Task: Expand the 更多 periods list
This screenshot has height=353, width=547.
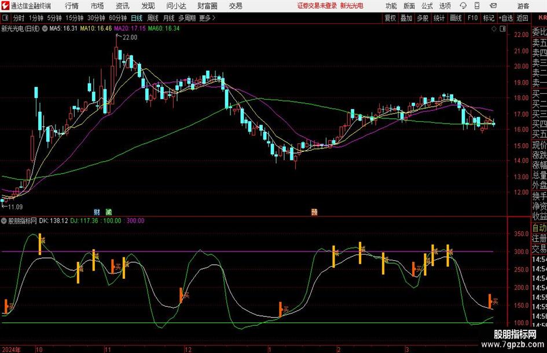Action: [207, 18]
